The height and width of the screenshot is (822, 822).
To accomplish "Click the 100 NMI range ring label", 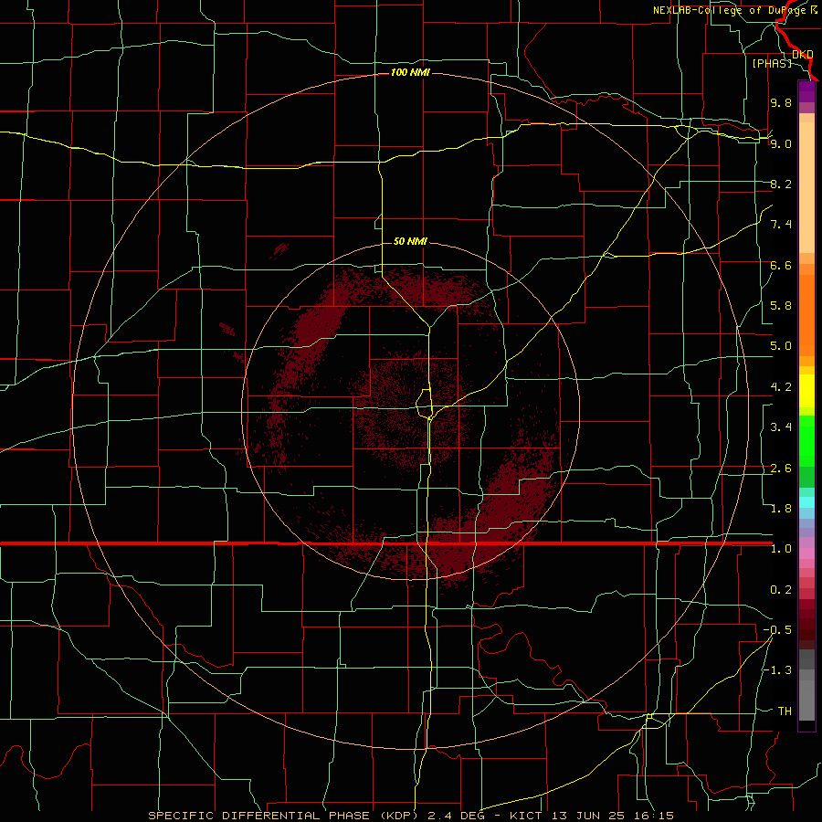I will [x=410, y=72].
